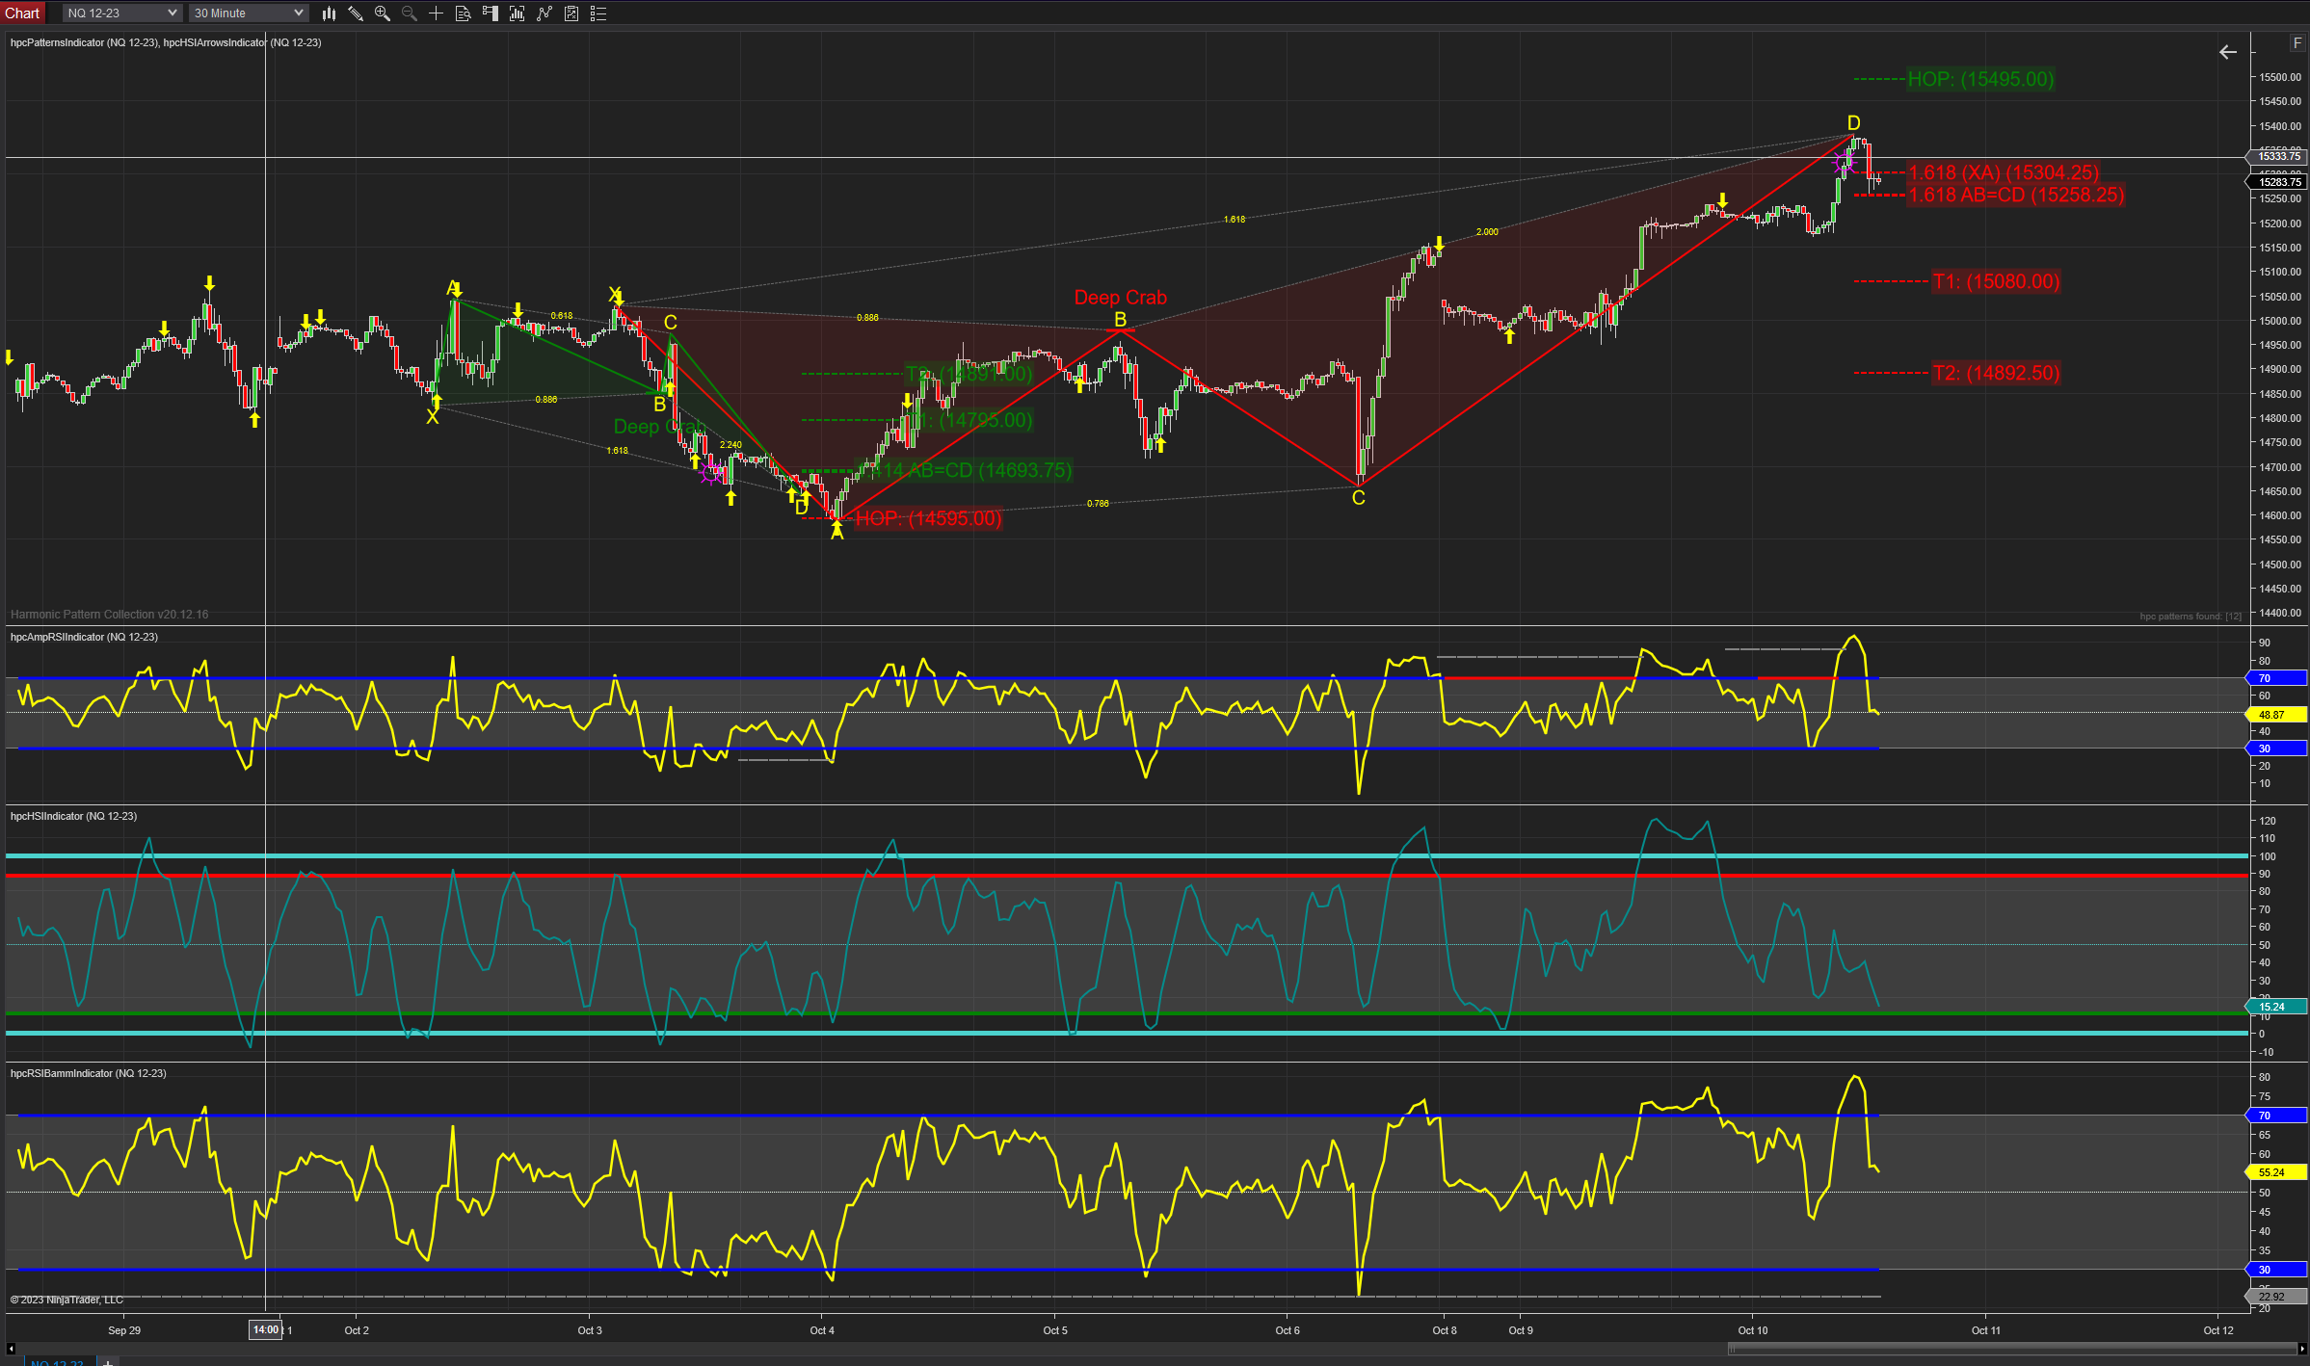Image resolution: width=2310 pixels, height=1366 pixels.
Task: Open the Indicators line-graph icon
Action: (544, 13)
